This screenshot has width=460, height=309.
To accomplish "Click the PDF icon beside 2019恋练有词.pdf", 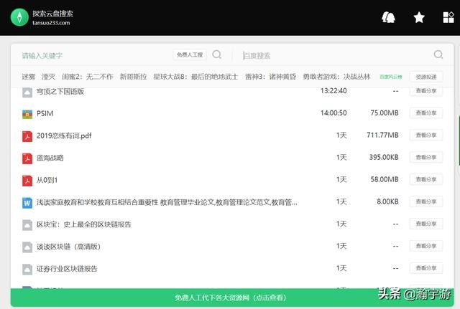I will click(27, 136).
